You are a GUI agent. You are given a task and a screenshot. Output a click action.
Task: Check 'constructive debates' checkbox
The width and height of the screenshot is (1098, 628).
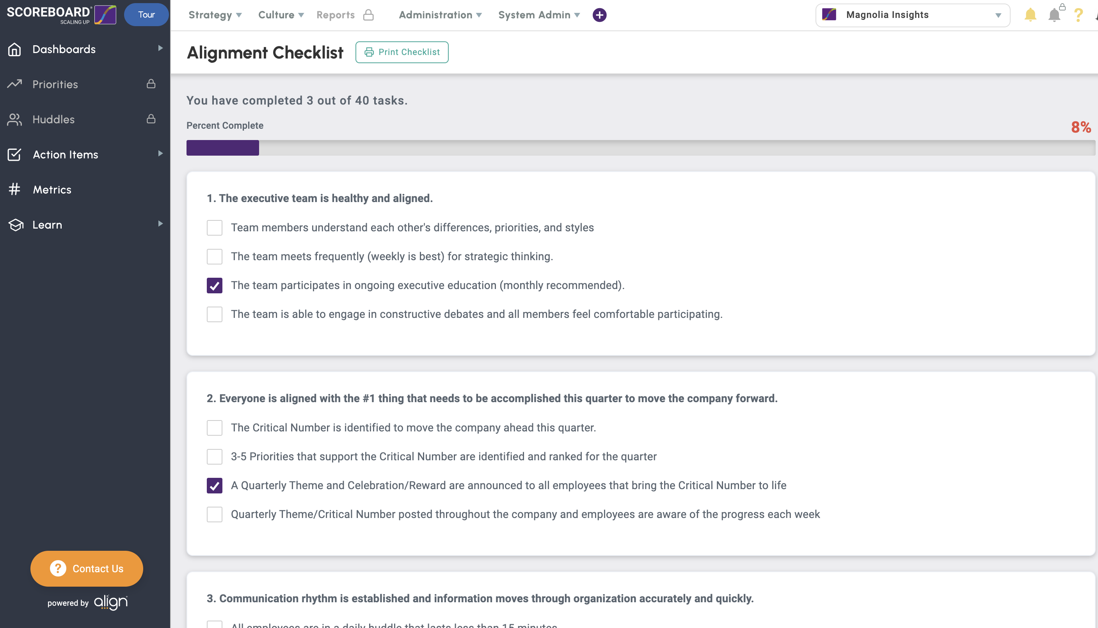coord(215,314)
